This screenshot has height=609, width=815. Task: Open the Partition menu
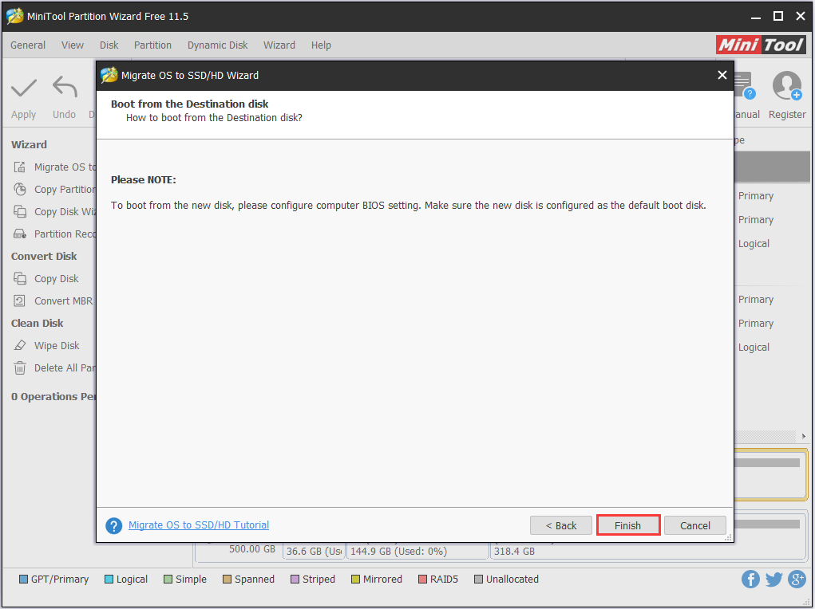pyautogui.click(x=152, y=45)
